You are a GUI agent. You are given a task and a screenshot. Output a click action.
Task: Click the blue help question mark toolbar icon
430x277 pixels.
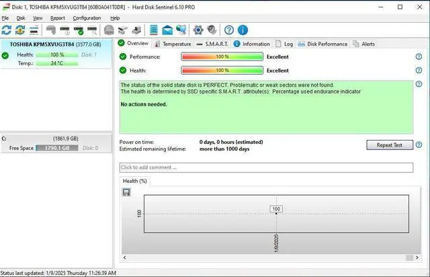pos(229,30)
